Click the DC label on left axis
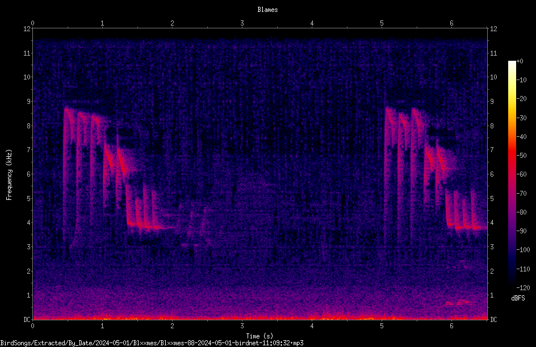The height and width of the screenshot is (347, 536). click(x=27, y=319)
